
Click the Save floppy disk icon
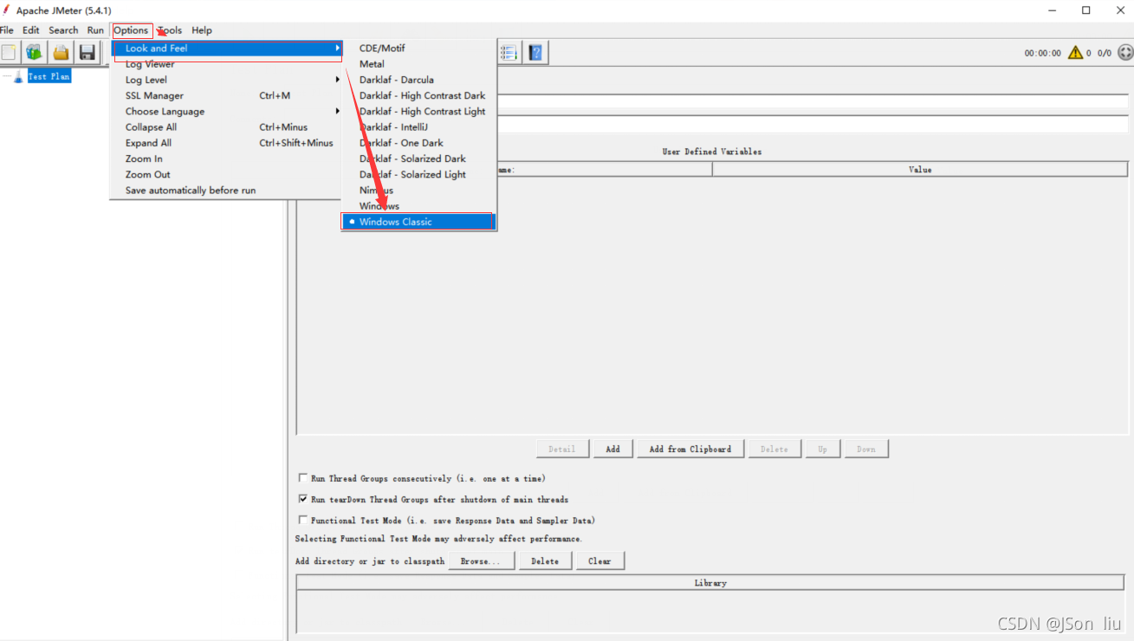tap(87, 53)
